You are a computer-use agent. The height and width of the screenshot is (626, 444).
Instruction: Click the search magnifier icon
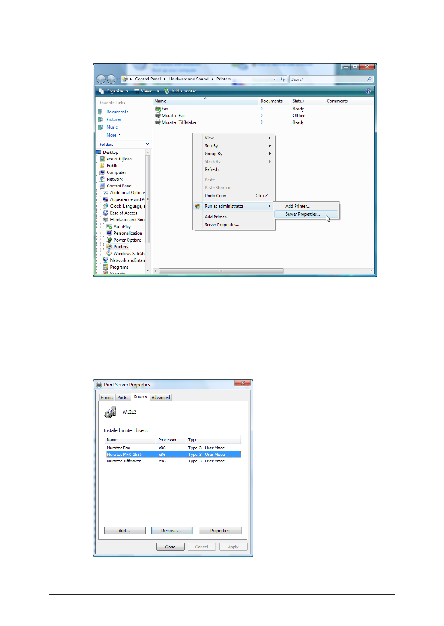(x=370, y=79)
